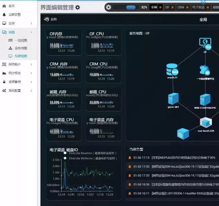Expand the 统计报表 menu chevron
The image size is (219, 206).
point(31,73)
